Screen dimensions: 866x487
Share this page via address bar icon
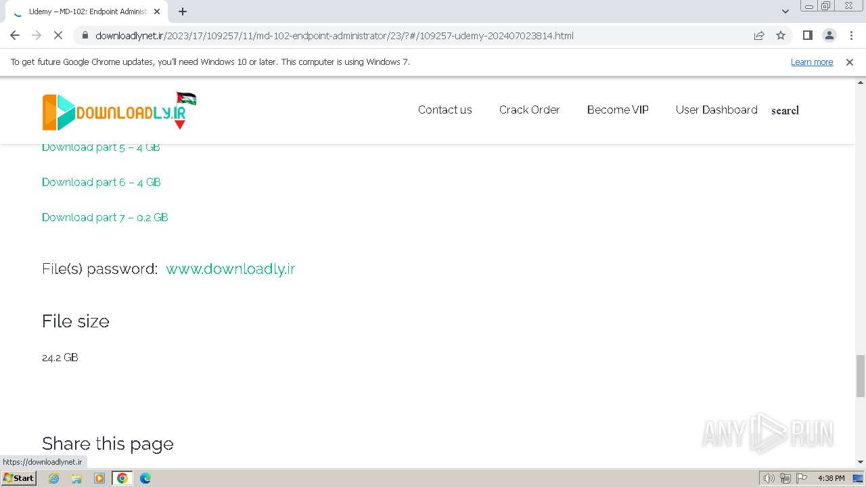point(759,35)
